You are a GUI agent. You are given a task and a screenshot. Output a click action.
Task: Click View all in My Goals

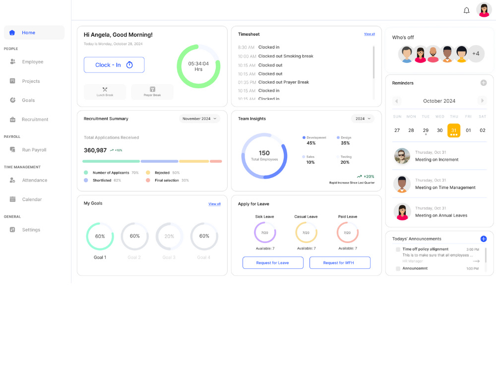tap(214, 204)
